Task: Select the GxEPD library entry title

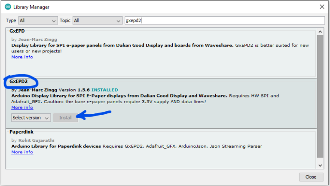Action: [17, 32]
